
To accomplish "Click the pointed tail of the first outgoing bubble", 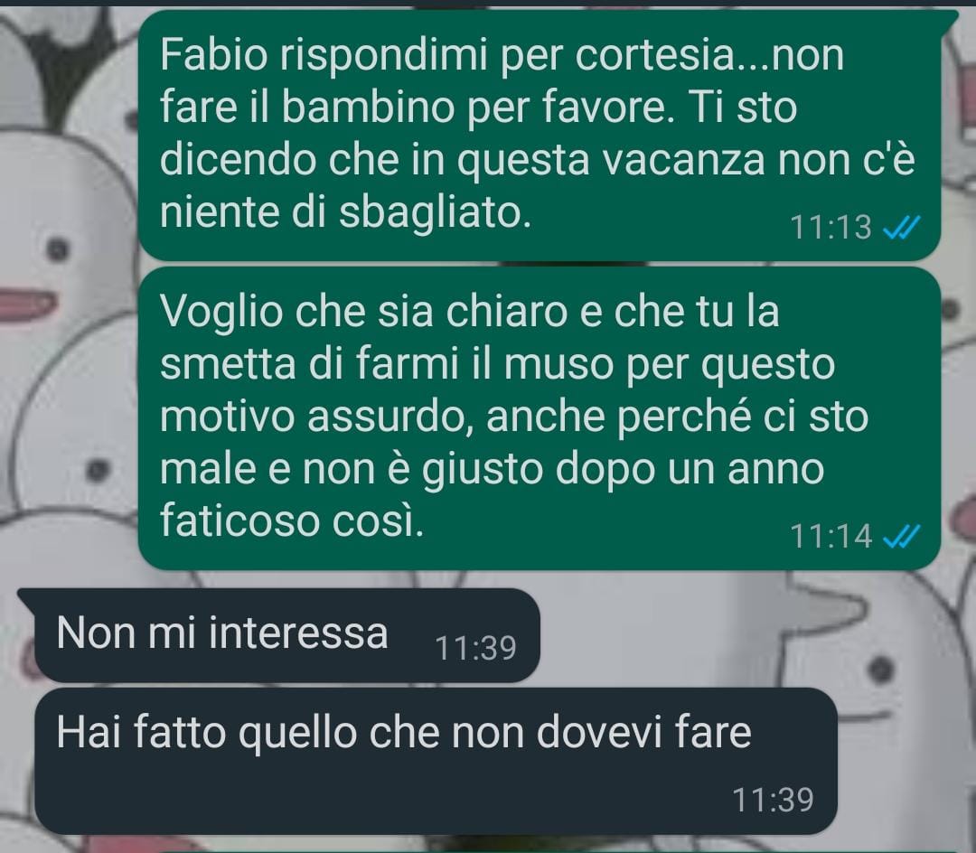I will tap(948, 17).
